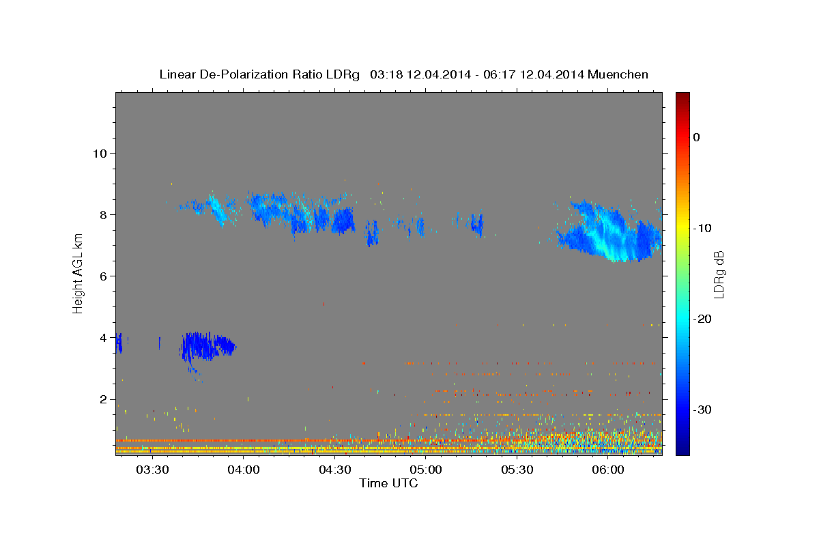Click the 03:30 time tick label
The image size is (819, 546).
[x=152, y=470]
